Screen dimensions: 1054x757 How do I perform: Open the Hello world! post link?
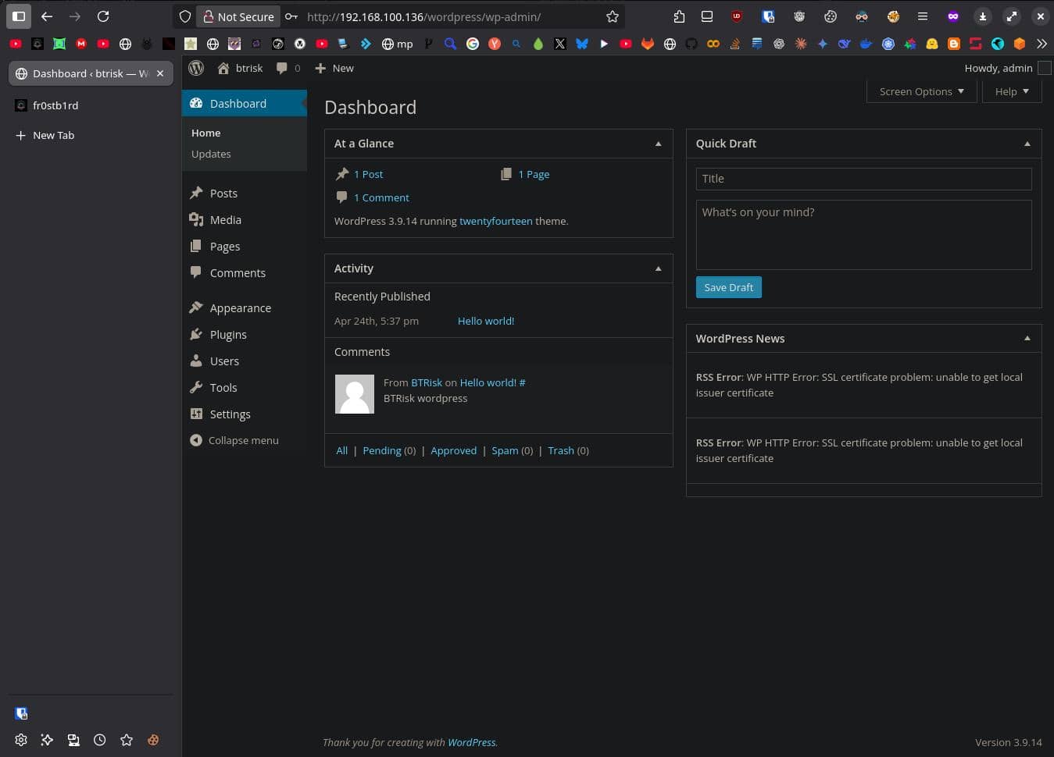click(x=486, y=321)
